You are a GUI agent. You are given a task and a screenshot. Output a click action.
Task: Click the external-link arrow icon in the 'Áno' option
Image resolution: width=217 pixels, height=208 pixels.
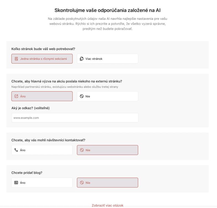tap(16, 96)
